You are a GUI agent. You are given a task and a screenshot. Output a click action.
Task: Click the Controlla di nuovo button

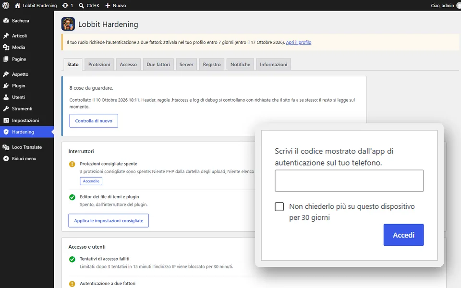click(94, 121)
